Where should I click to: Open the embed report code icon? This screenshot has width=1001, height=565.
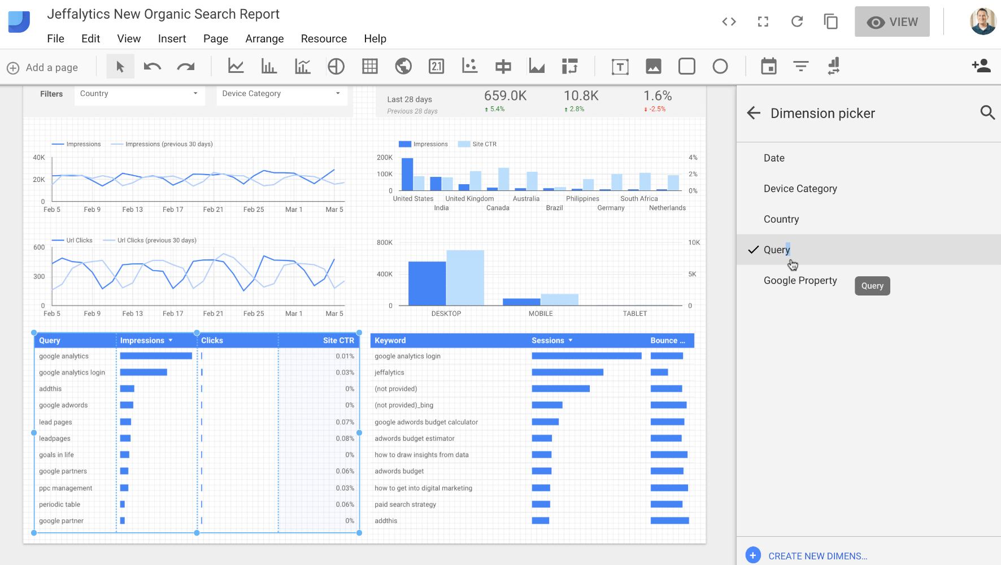[x=729, y=22]
